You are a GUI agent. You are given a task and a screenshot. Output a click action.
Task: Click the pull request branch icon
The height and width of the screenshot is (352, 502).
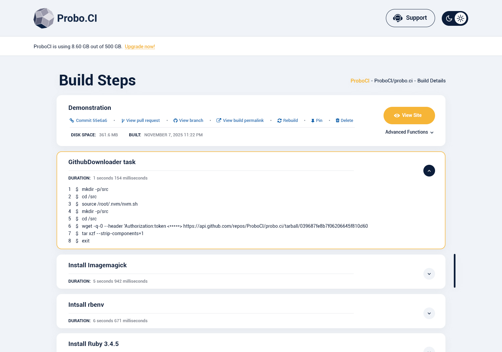click(123, 121)
